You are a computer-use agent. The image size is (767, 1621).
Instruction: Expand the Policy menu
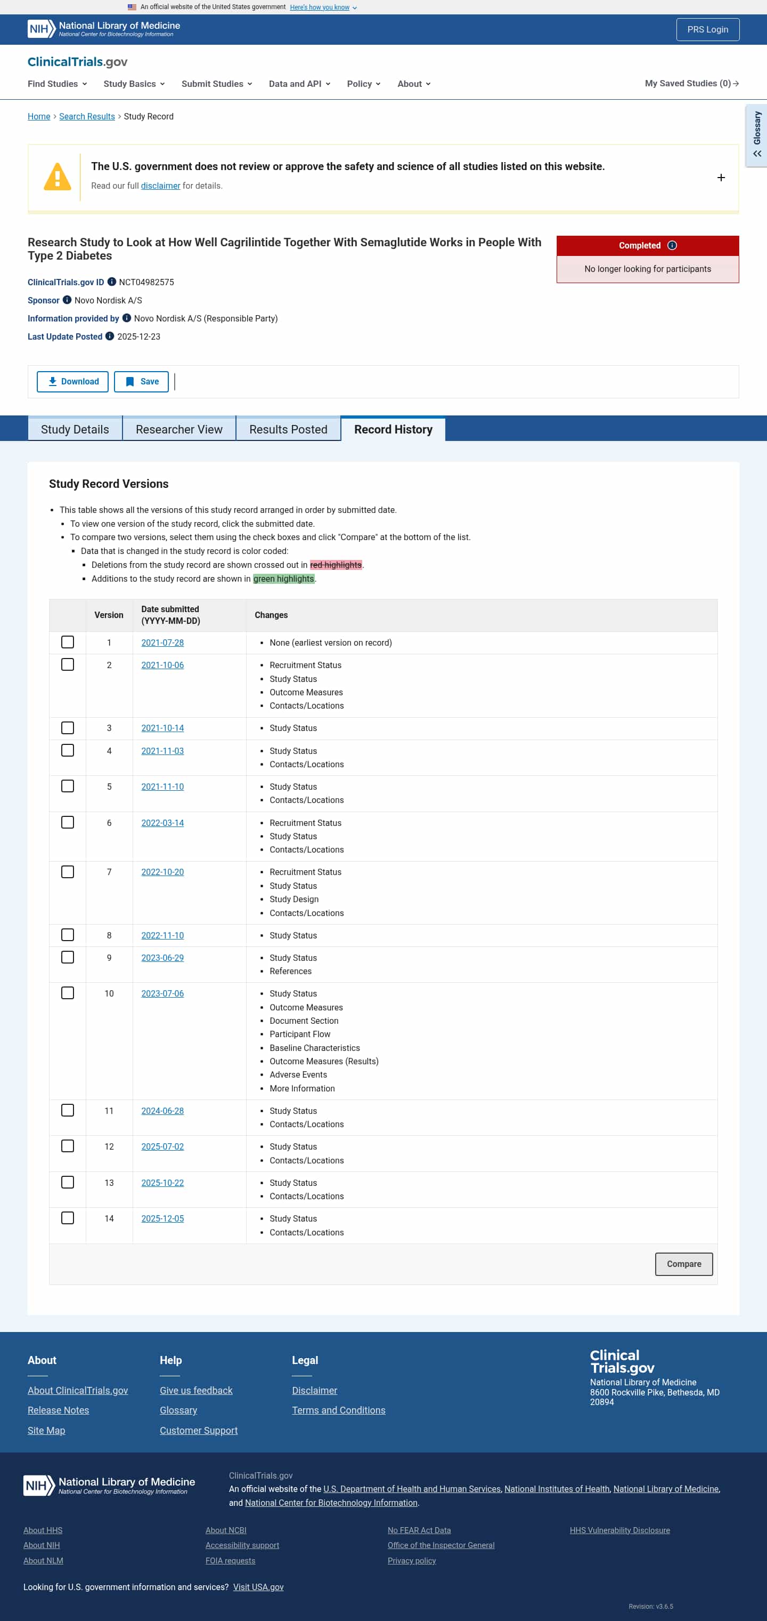pos(363,84)
